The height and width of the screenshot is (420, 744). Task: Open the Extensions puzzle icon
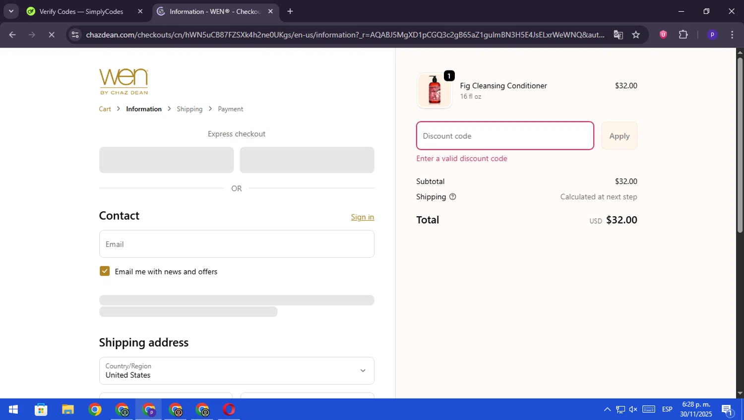coord(683,35)
